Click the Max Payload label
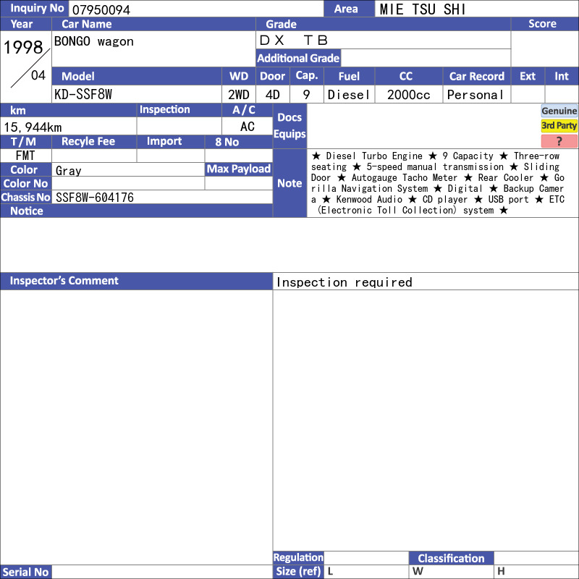Image resolution: width=579 pixels, height=579 pixels. [239, 169]
